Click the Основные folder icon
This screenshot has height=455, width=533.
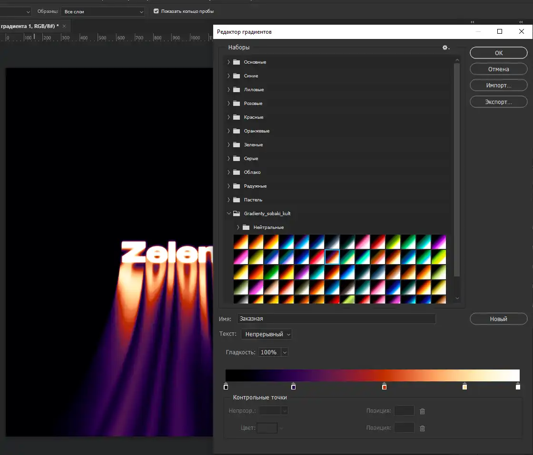click(237, 62)
